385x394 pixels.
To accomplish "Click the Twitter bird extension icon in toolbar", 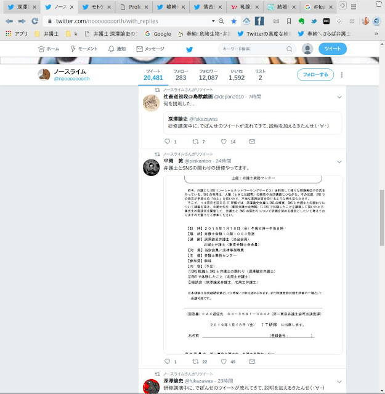I will pos(314,22).
